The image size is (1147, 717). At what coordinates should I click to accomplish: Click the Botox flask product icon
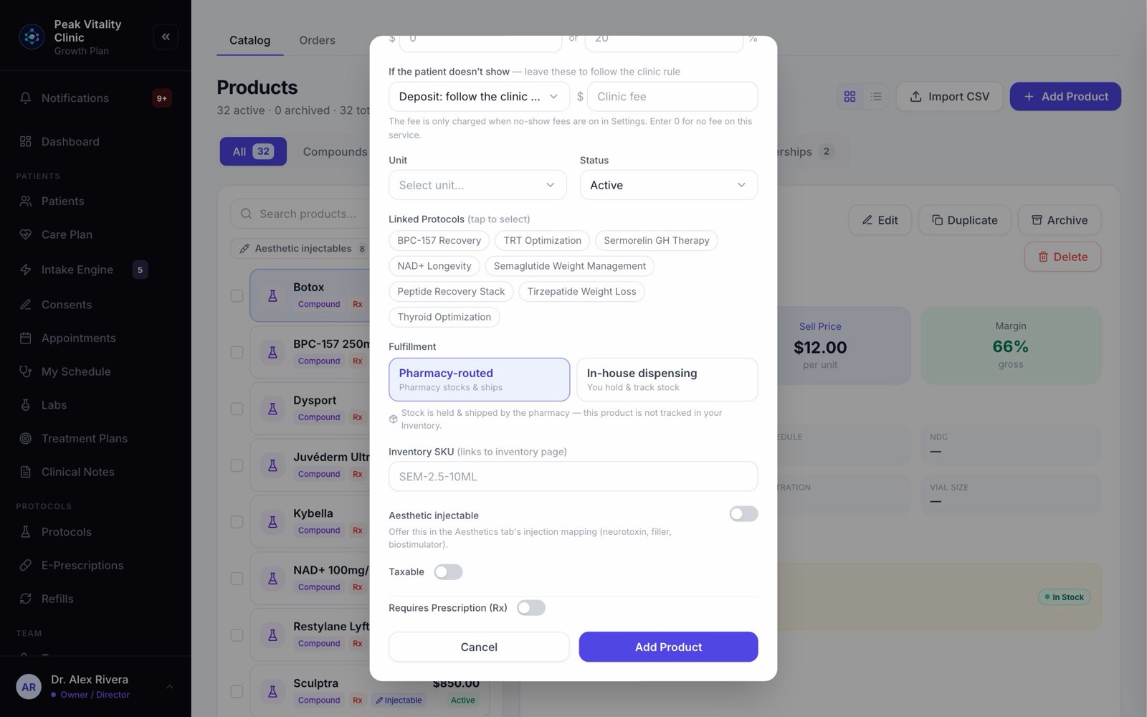click(272, 295)
